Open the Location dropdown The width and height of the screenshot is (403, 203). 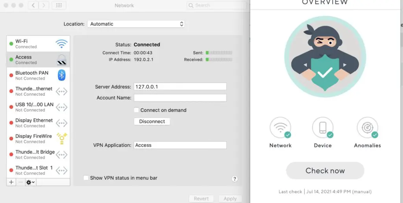[136, 24]
